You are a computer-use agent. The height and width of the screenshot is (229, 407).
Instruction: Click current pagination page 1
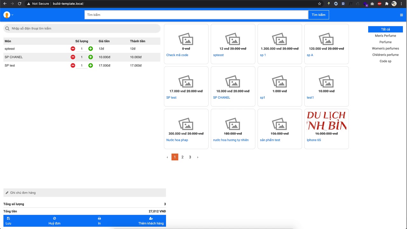point(175,157)
